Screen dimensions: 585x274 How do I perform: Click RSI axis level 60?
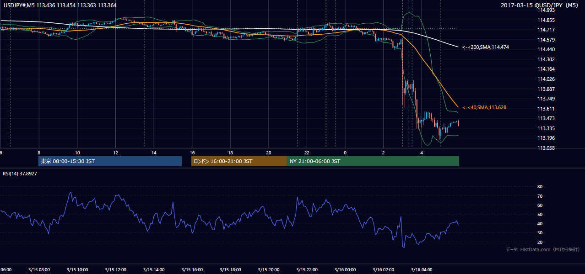[540, 205]
